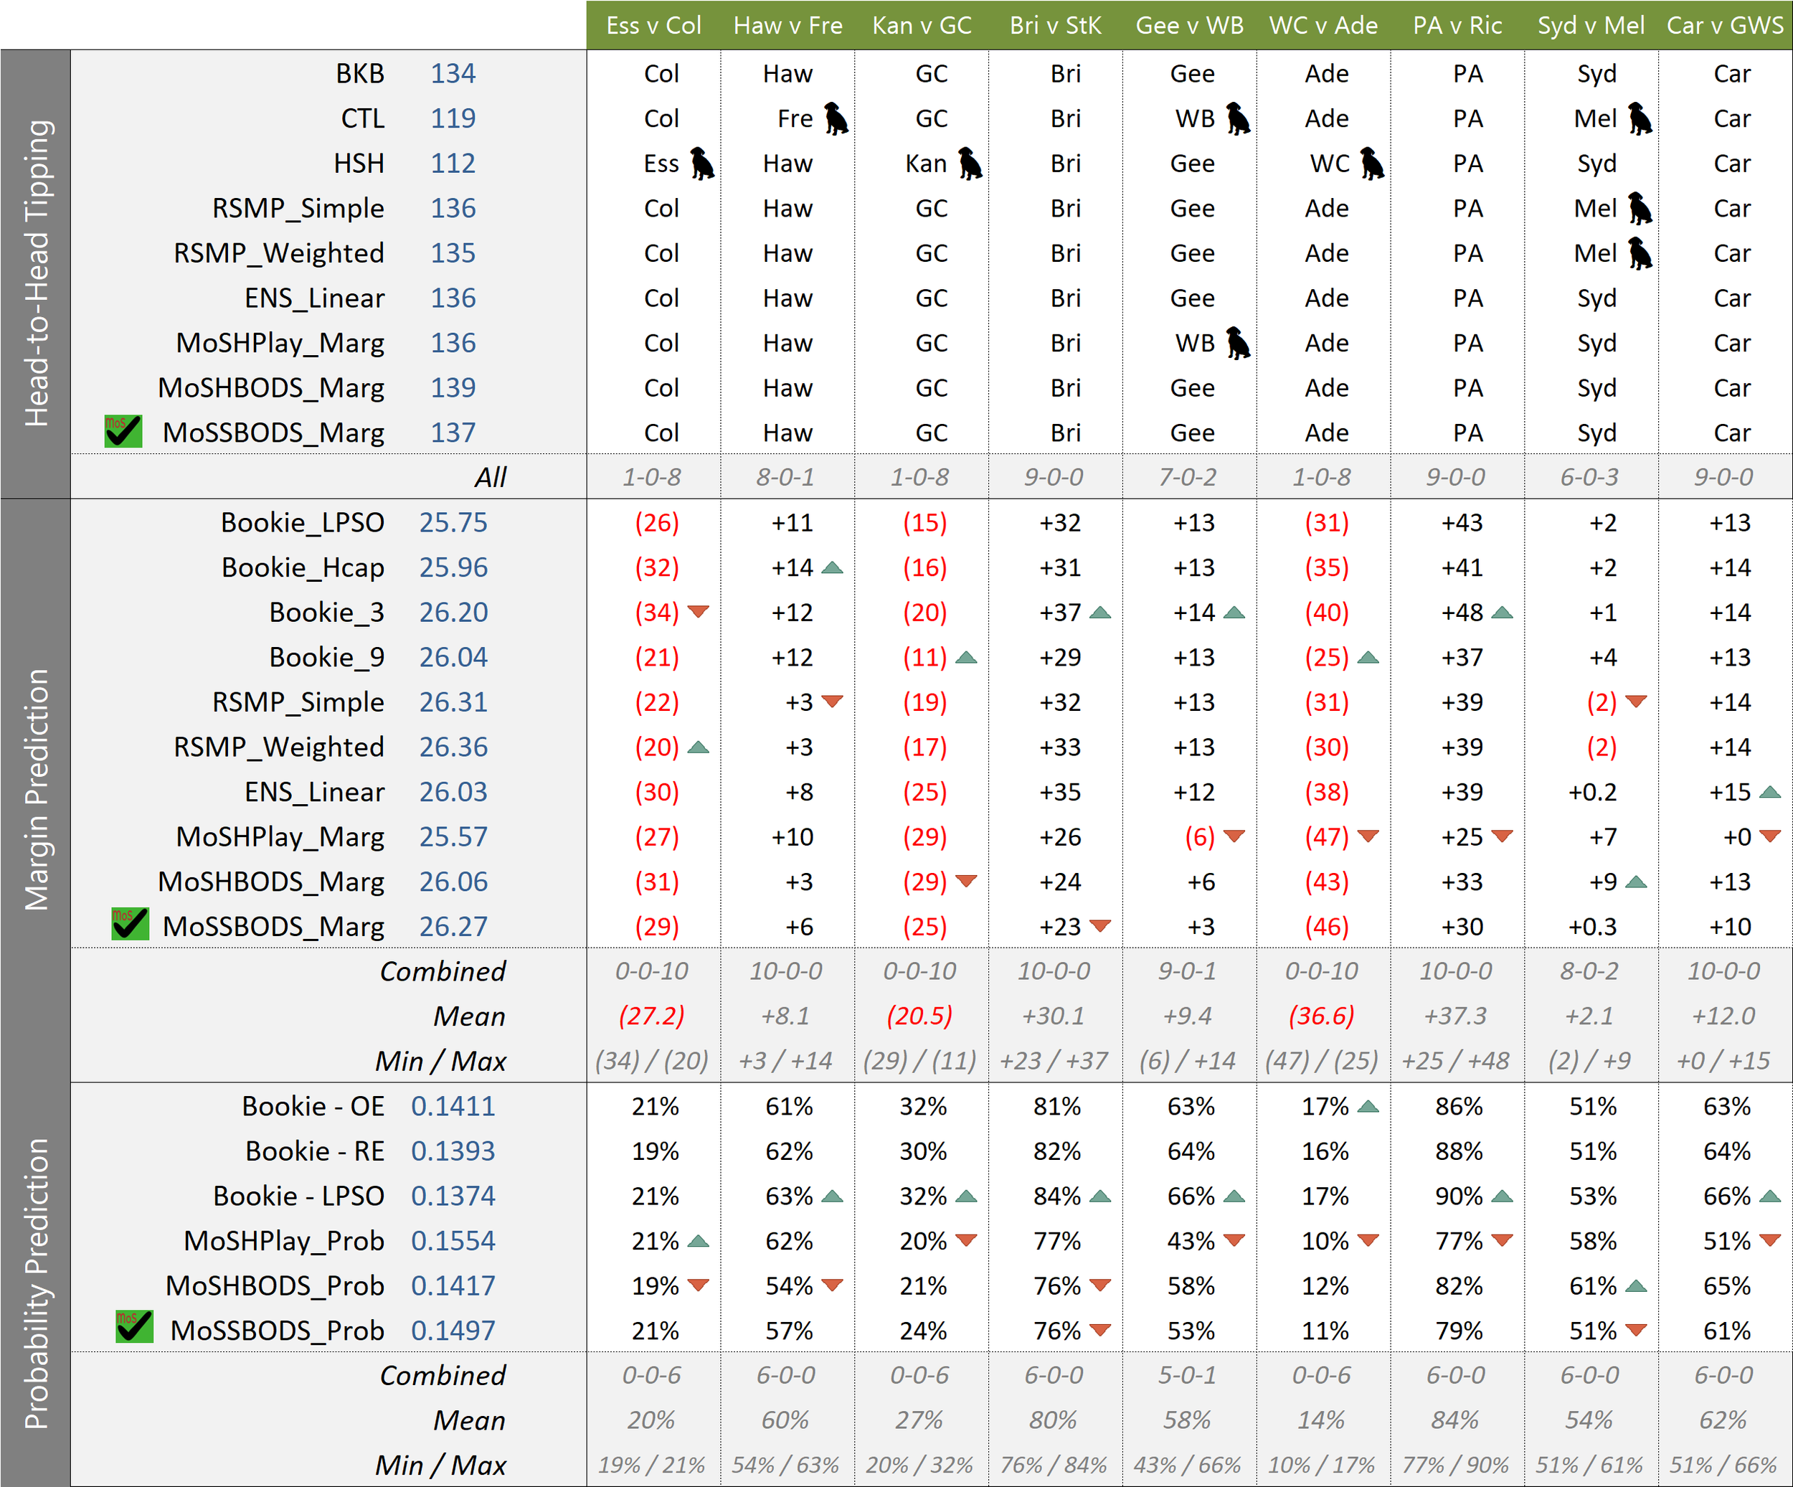Screen dimensions: 1793x1487
Task: Click the dog icon beside MoSHPlay_Marg WB tip
Action: pyautogui.click(x=1238, y=342)
